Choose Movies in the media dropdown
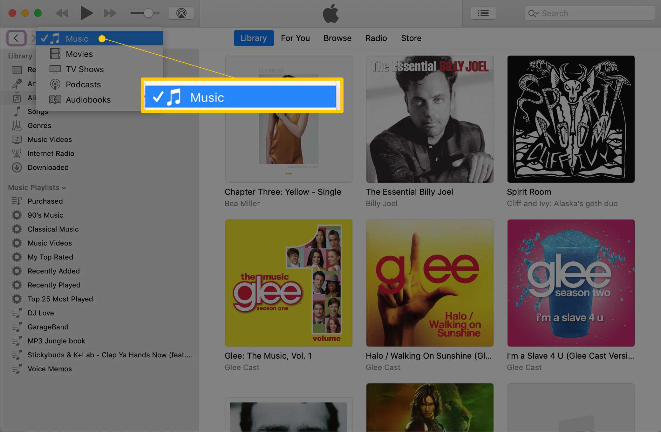The image size is (661, 432). (99, 54)
